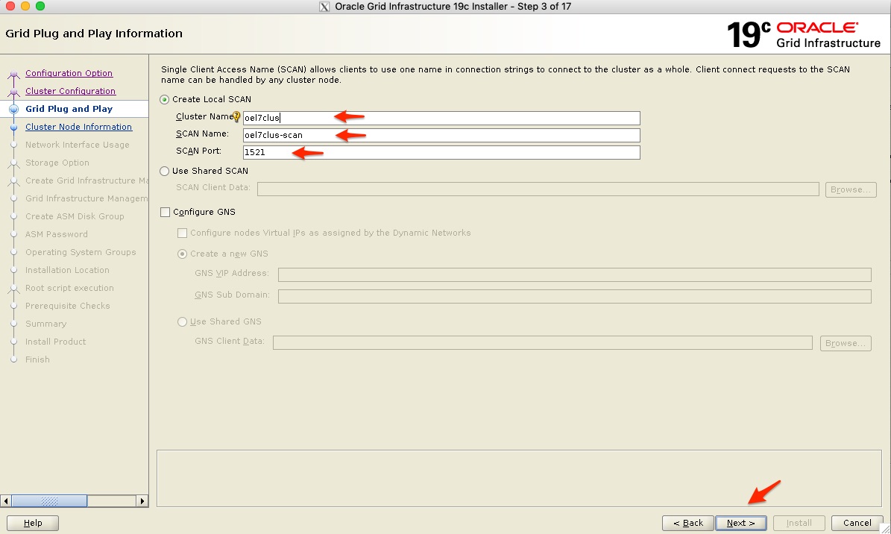The image size is (891, 534).
Task: Click in the SCAN Port field
Action: 441,152
